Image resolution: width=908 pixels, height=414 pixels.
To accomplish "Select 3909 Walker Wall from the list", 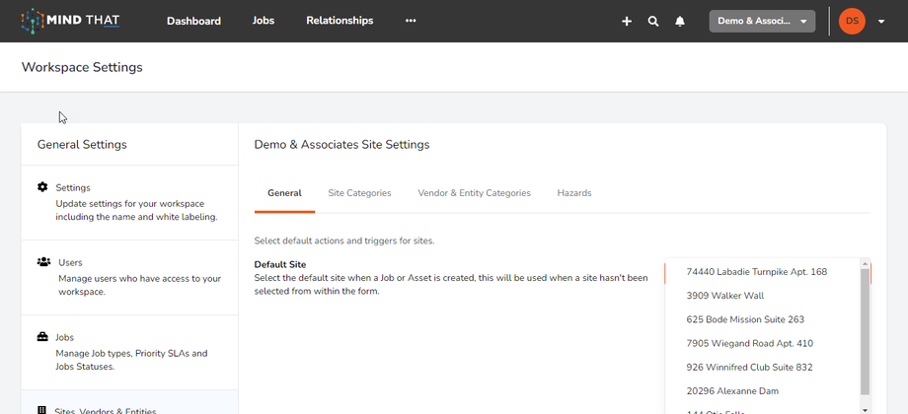I will coord(725,296).
